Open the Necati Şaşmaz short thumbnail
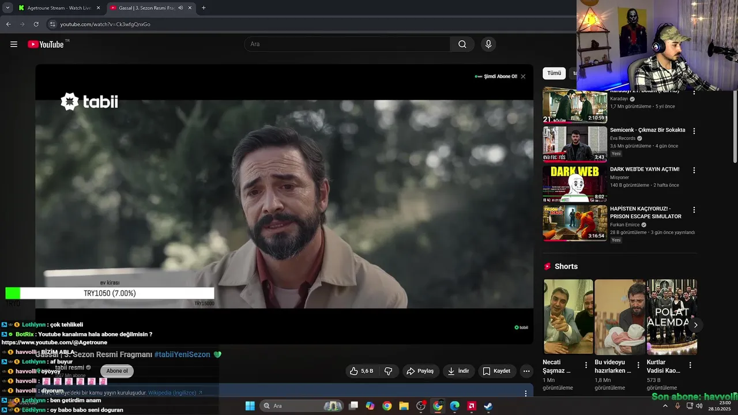This screenshot has width=738, height=415. (x=568, y=316)
